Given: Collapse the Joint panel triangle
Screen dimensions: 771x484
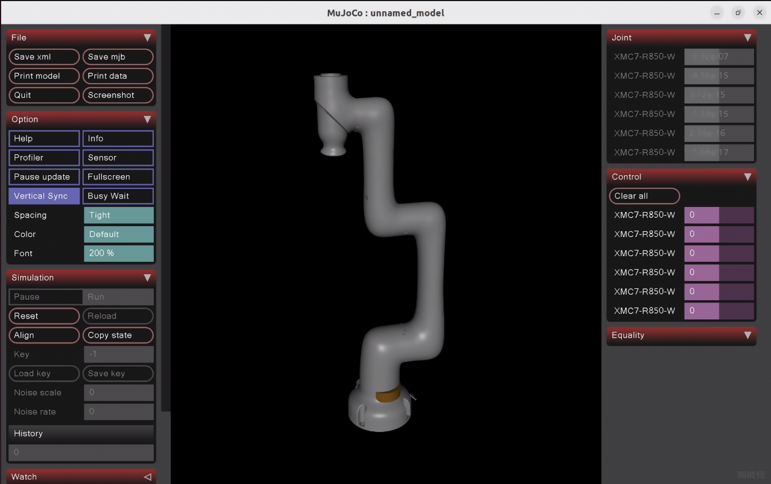Looking at the screenshot, I should pos(748,38).
